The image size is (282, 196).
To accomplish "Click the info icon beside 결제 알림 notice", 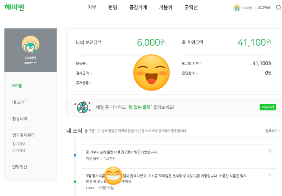I will click(x=98, y=131).
